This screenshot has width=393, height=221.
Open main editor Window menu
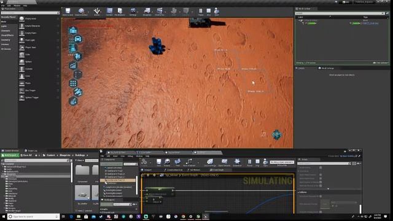pos(17,6)
